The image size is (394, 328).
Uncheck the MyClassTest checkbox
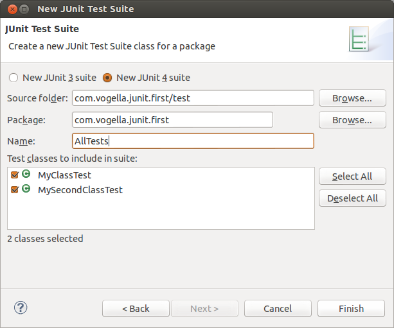(x=15, y=175)
